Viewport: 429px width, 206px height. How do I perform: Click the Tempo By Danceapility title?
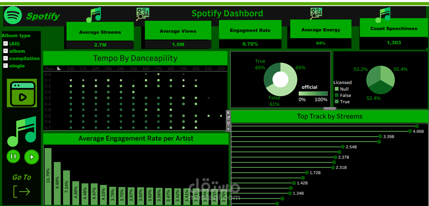[x=135, y=58]
